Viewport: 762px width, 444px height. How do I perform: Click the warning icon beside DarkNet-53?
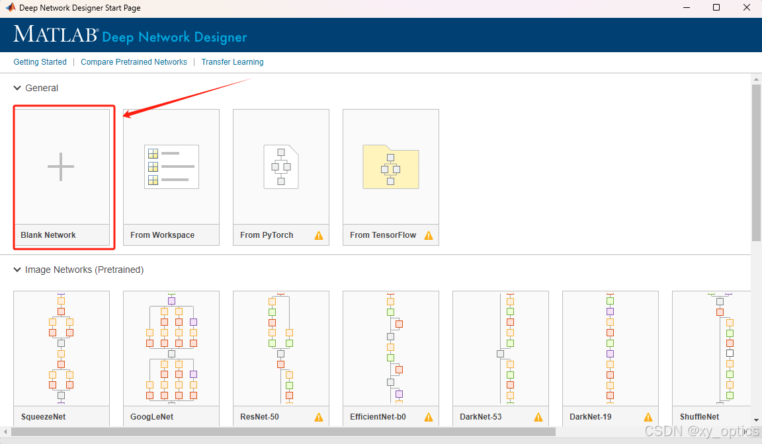pyautogui.click(x=538, y=418)
